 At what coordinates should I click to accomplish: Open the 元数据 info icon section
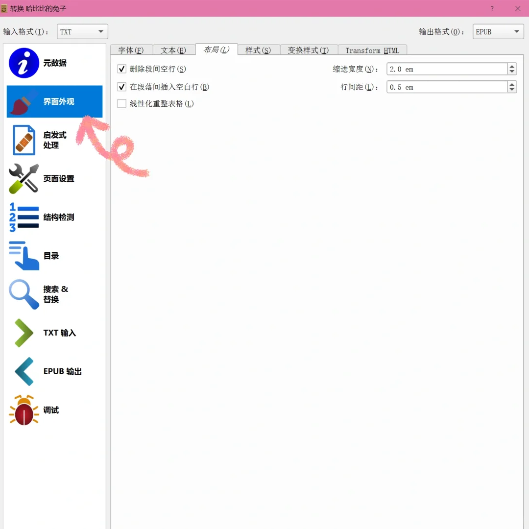[24, 63]
